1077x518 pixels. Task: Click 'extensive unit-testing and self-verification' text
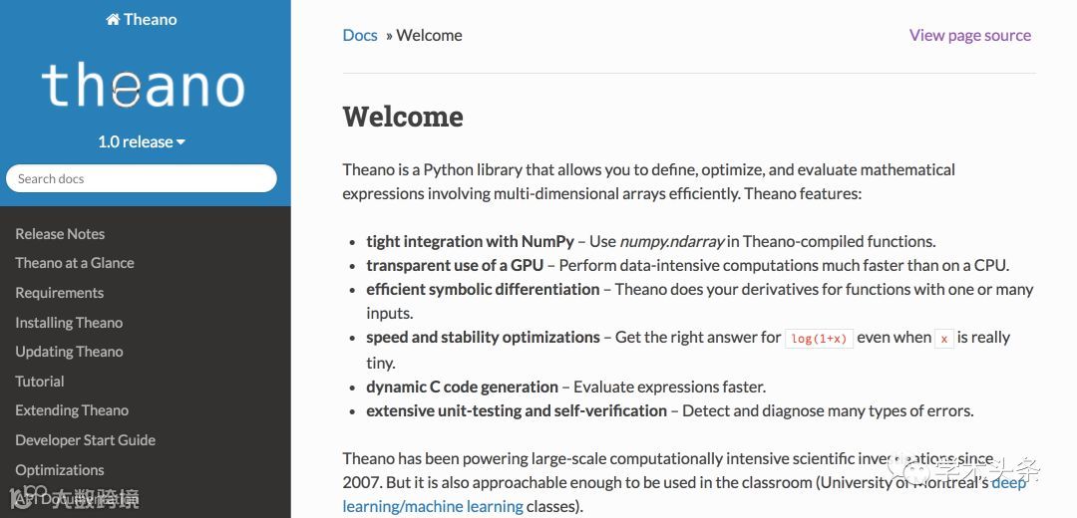click(517, 411)
